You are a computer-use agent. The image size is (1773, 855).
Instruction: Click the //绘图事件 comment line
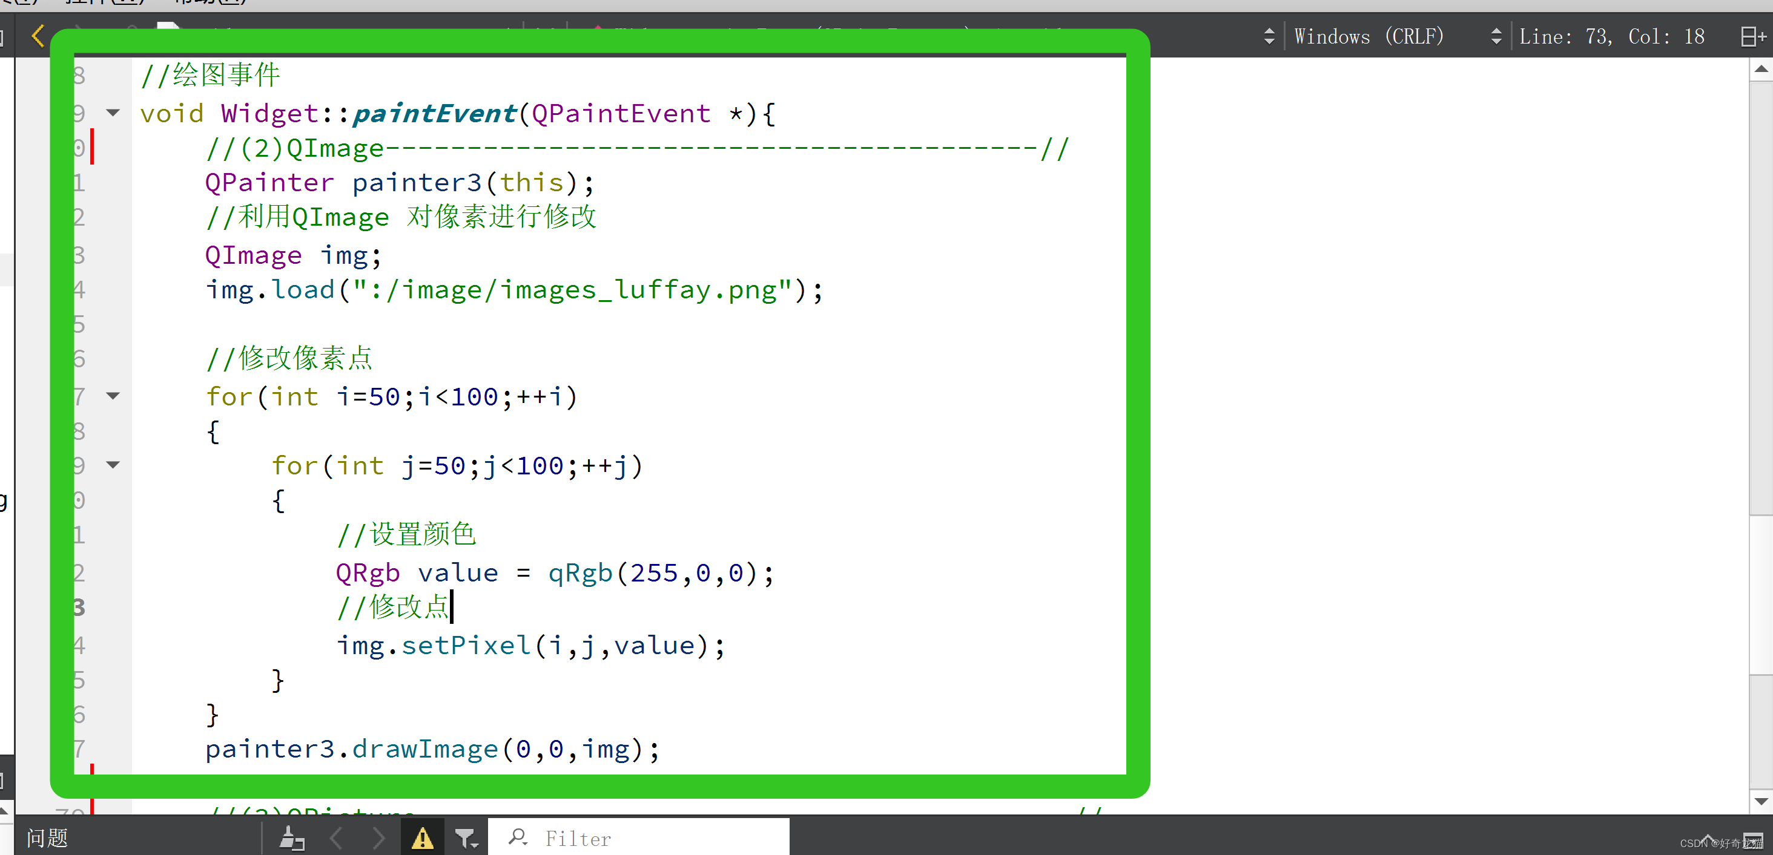pyautogui.click(x=211, y=74)
